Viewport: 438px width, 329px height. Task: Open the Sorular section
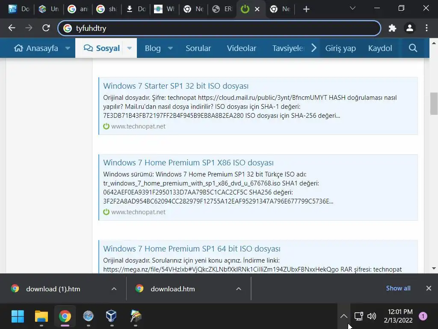click(x=198, y=48)
